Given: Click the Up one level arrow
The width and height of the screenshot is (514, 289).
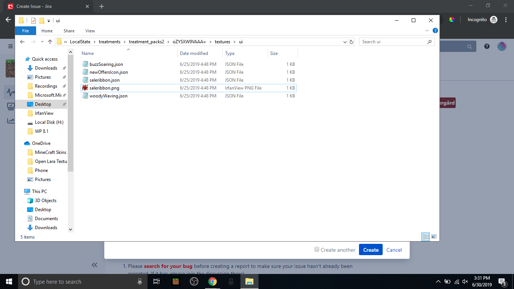Looking at the screenshot, I should tap(50, 42).
